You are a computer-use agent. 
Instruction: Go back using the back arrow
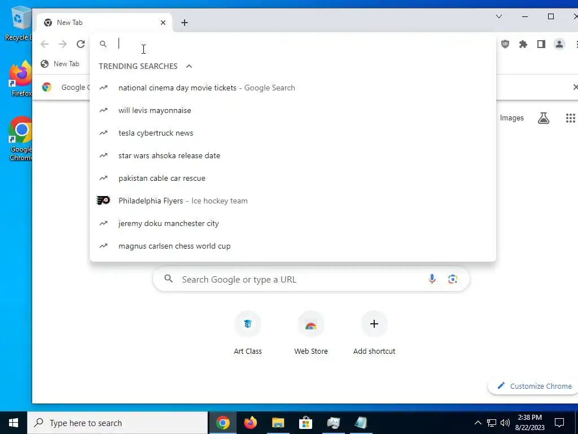45,44
